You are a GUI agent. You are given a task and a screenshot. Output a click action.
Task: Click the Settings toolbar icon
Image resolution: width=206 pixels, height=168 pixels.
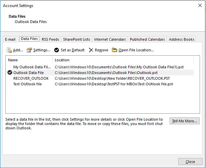29,50
